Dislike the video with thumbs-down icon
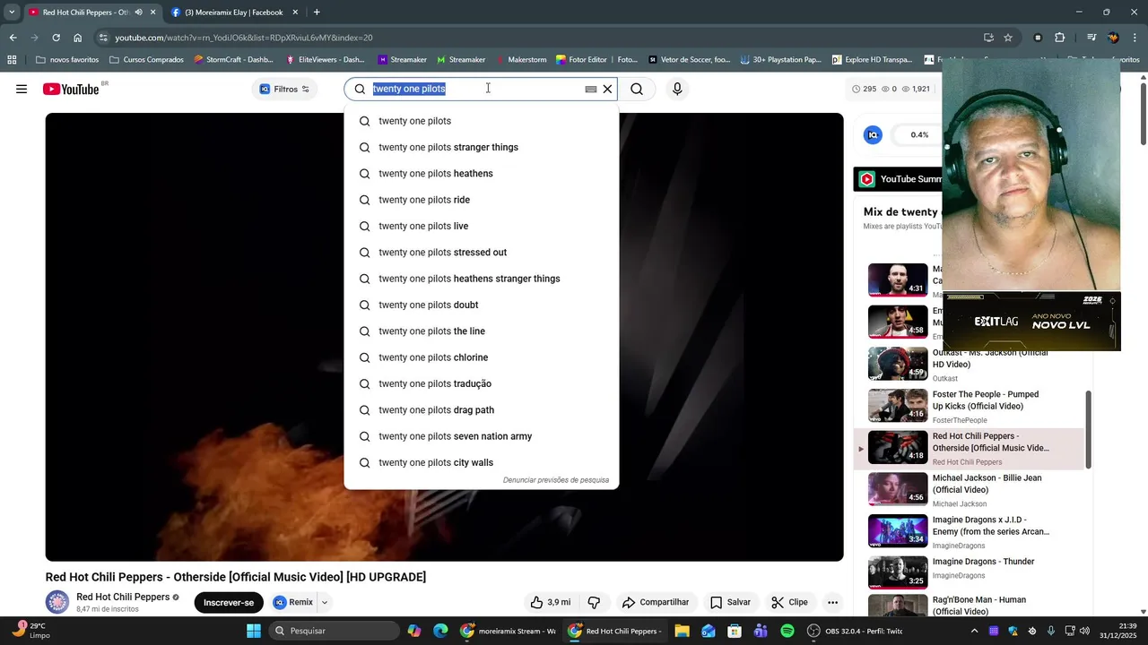1148x645 pixels. point(594,603)
